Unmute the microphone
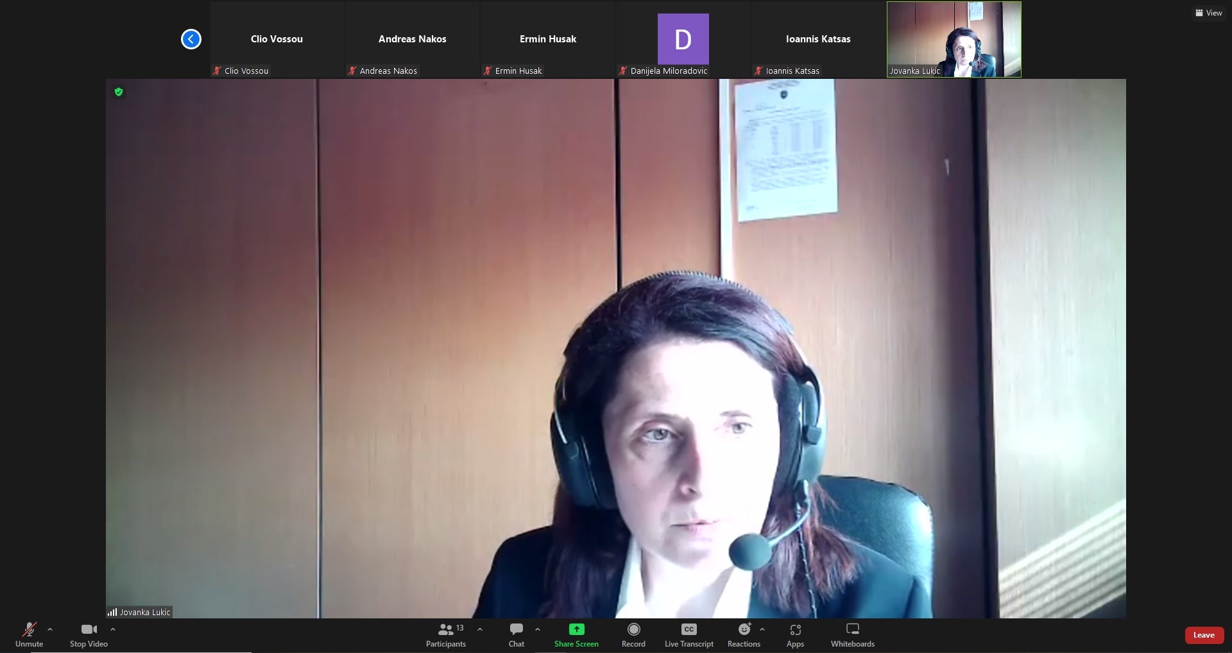 pyautogui.click(x=29, y=634)
